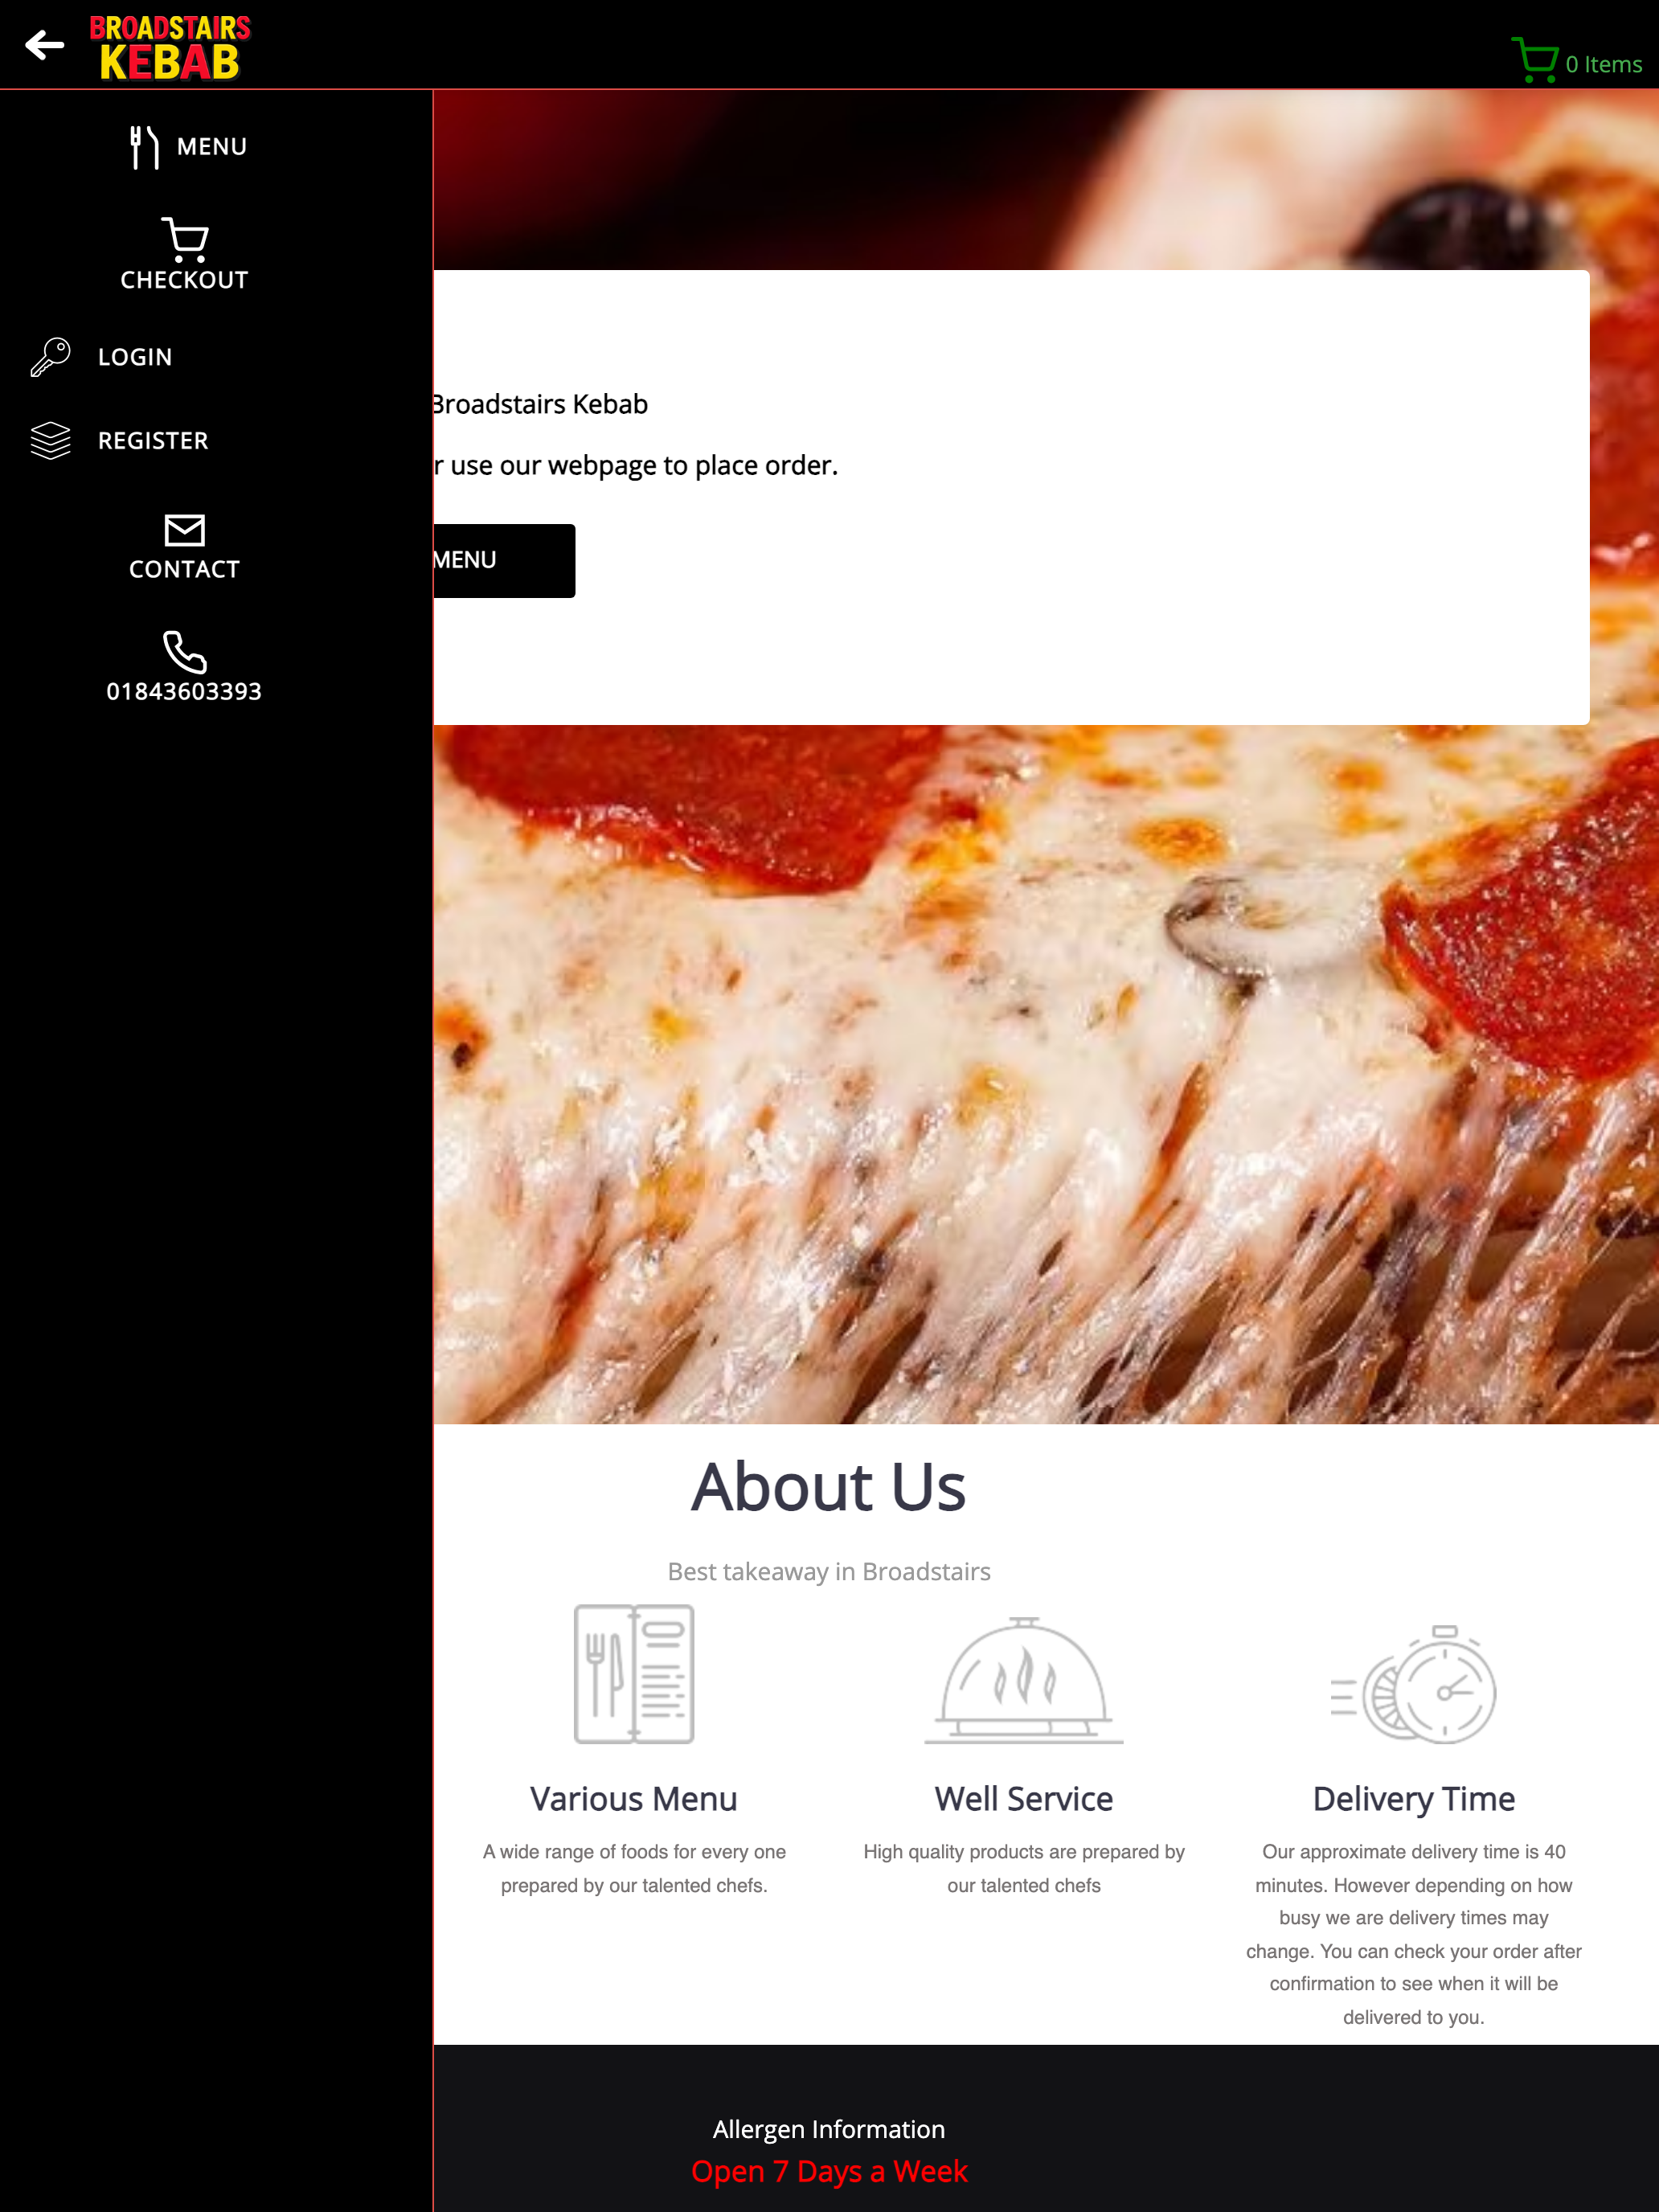Click the Open 7 Days a Week text
Screen dimensions: 1659x2212
click(x=829, y=2171)
